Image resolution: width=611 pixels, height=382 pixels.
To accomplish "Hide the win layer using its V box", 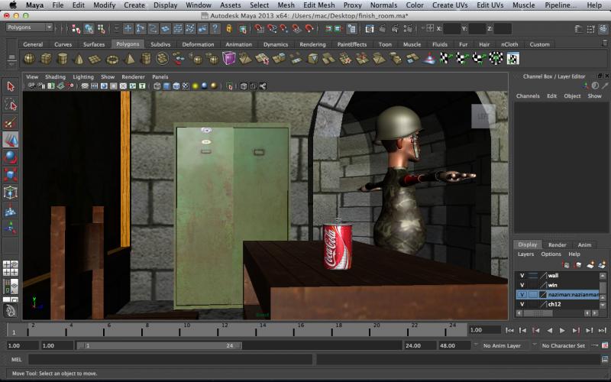I will (x=522, y=285).
